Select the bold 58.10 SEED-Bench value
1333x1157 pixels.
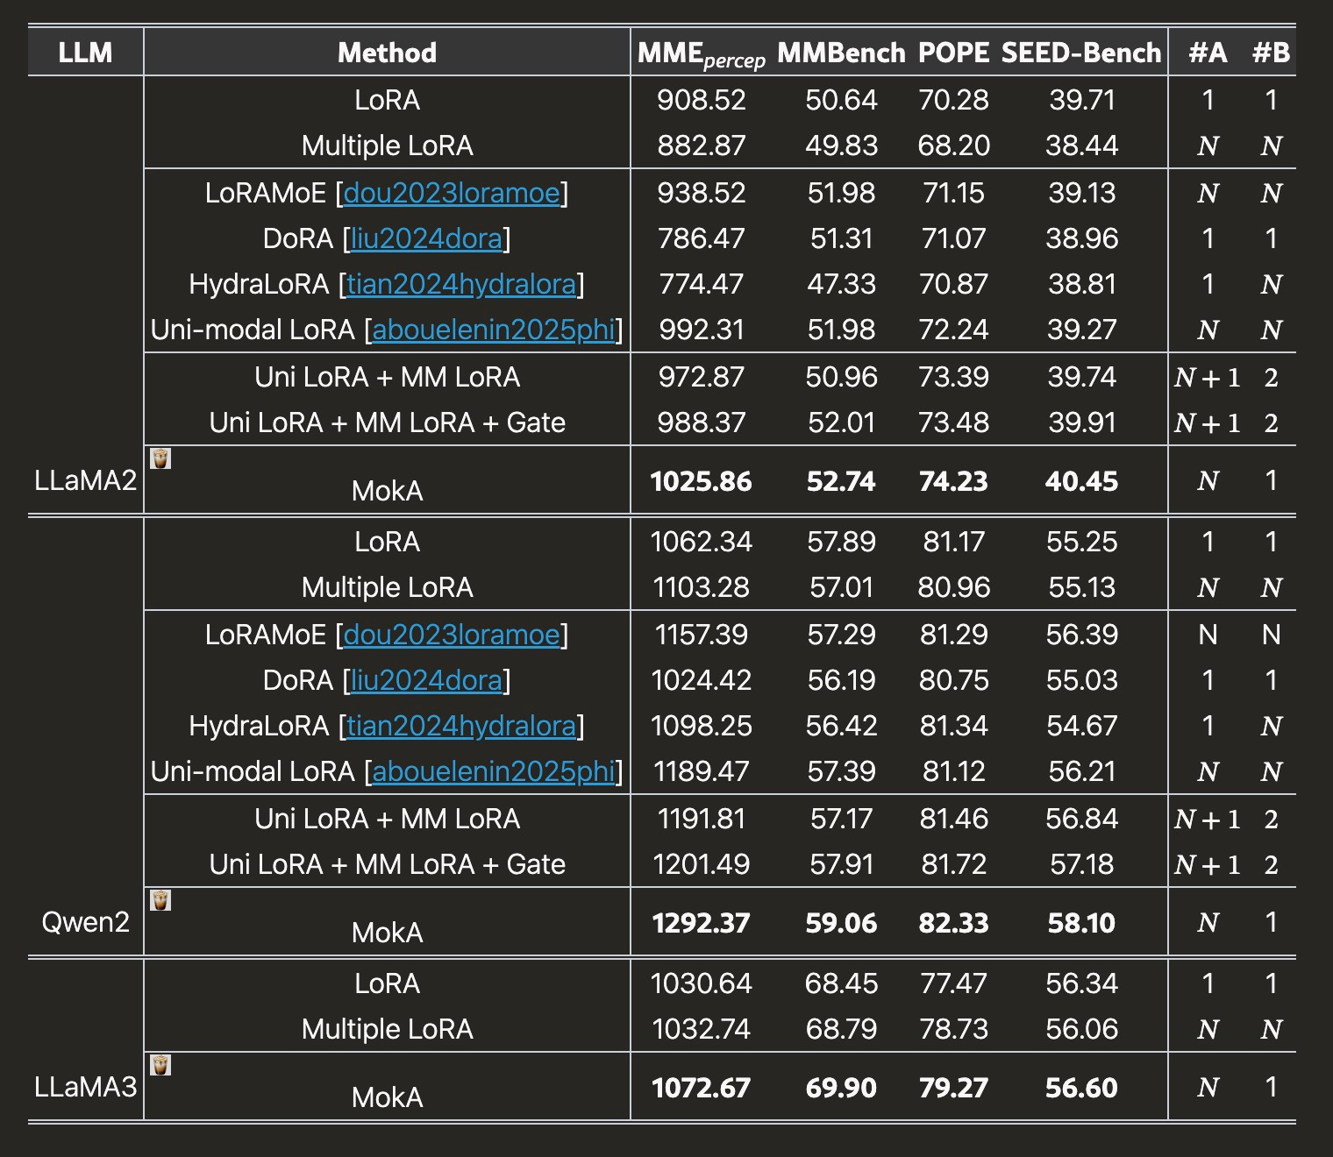[x=1081, y=923]
